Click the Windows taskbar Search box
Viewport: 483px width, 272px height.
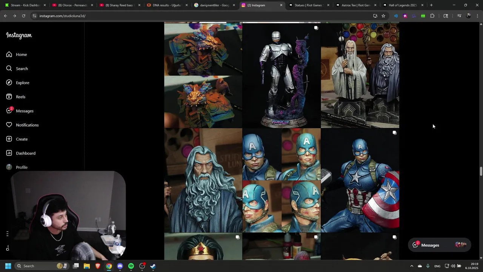pos(42,266)
